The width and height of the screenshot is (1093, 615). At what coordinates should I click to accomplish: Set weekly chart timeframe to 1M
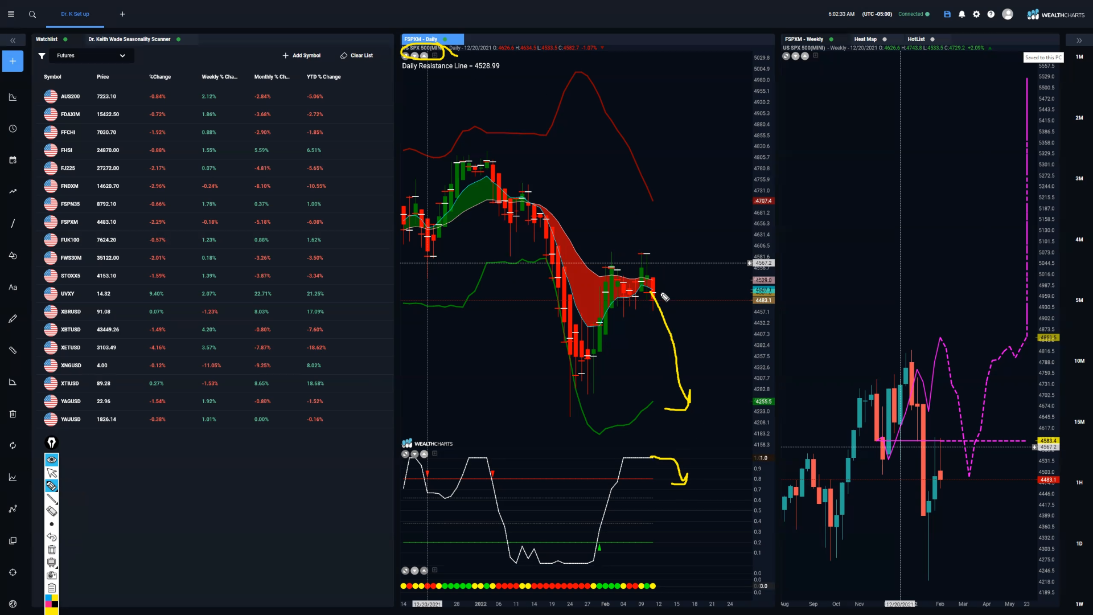1079,57
